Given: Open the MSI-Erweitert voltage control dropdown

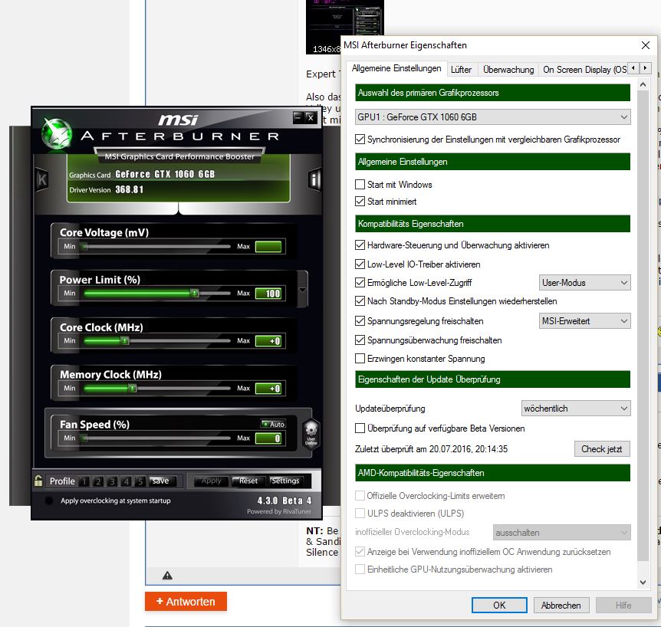Looking at the screenshot, I should [584, 320].
